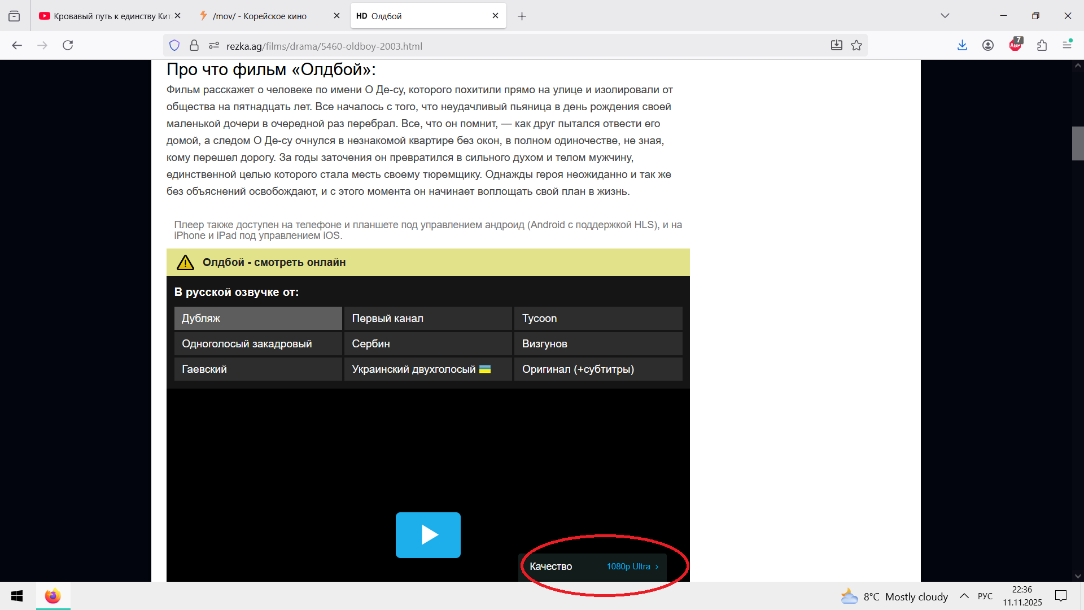Image resolution: width=1084 pixels, height=610 pixels.
Task: Select the Первый канал voiceover
Action: [x=427, y=318]
